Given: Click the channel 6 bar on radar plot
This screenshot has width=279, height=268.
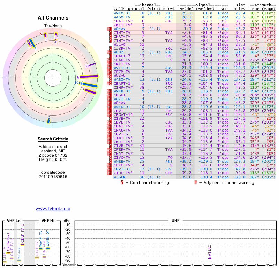Looking at the screenshot, I should (x=90, y=77).
